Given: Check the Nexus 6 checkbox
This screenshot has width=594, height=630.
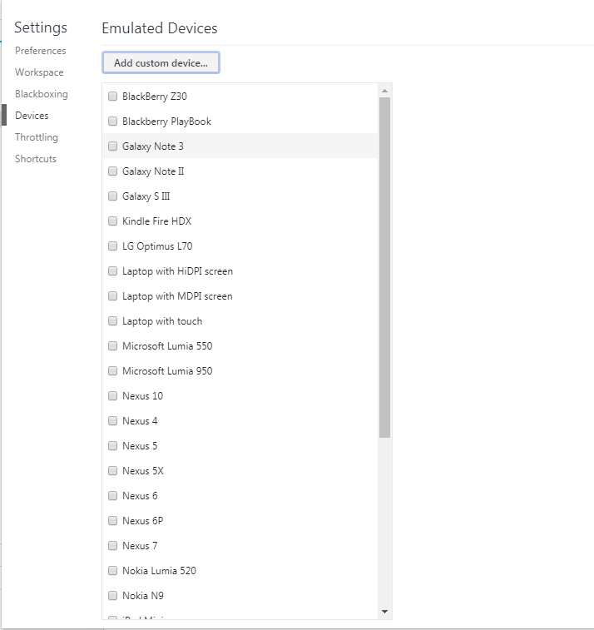Looking at the screenshot, I should point(113,495).
